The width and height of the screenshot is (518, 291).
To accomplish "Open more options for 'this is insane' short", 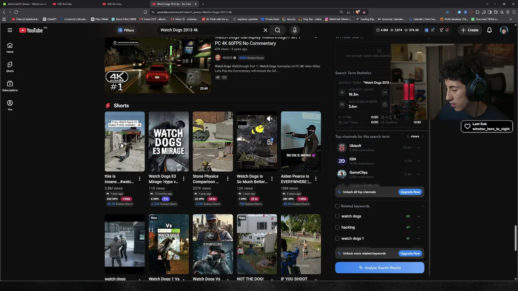I will point(140,179).
